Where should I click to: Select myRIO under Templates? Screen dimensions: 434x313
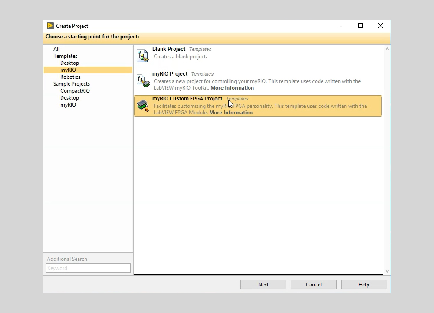point(88,70)
